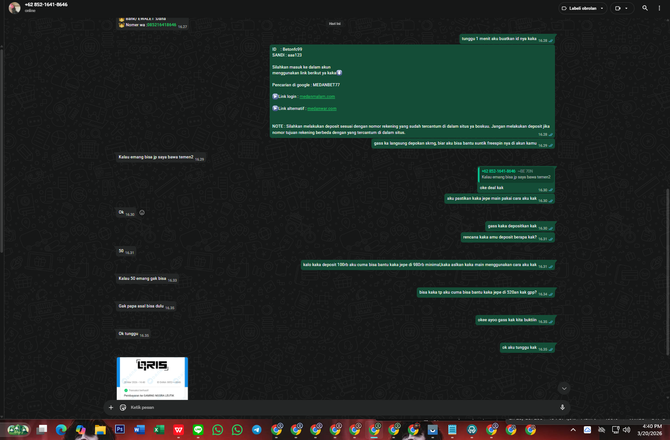Select message "rencana kaka amu deposit berapa kak?"

pyautogui.click(x=508, y=238)
